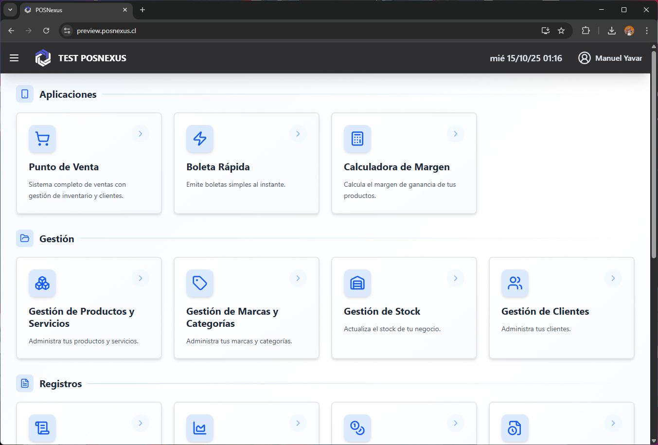Click the boxes icon for Gestión de Productos
This screenshot has width=658, height=445.
click(x=42, y=283)
